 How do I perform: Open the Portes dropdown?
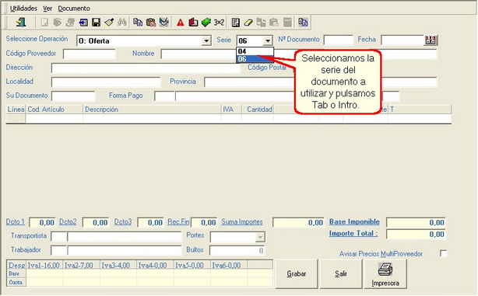(x=260, y=237)
